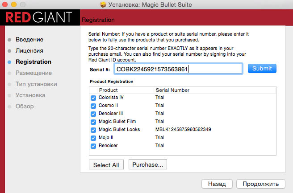Uncheck the Colorista IV checkbox
Screen dimensions: 293x193
tap(93, 98)
